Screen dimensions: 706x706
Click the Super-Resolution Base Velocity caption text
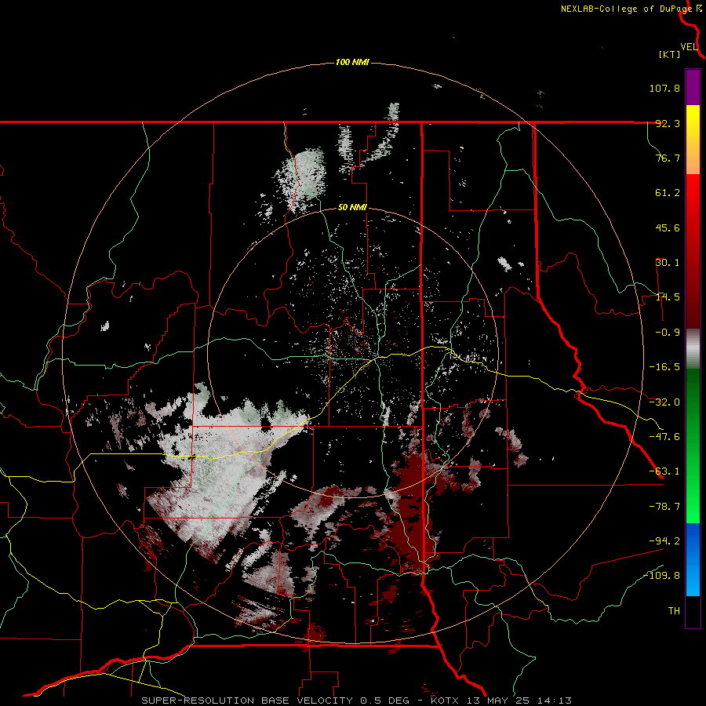pos(357,701)
